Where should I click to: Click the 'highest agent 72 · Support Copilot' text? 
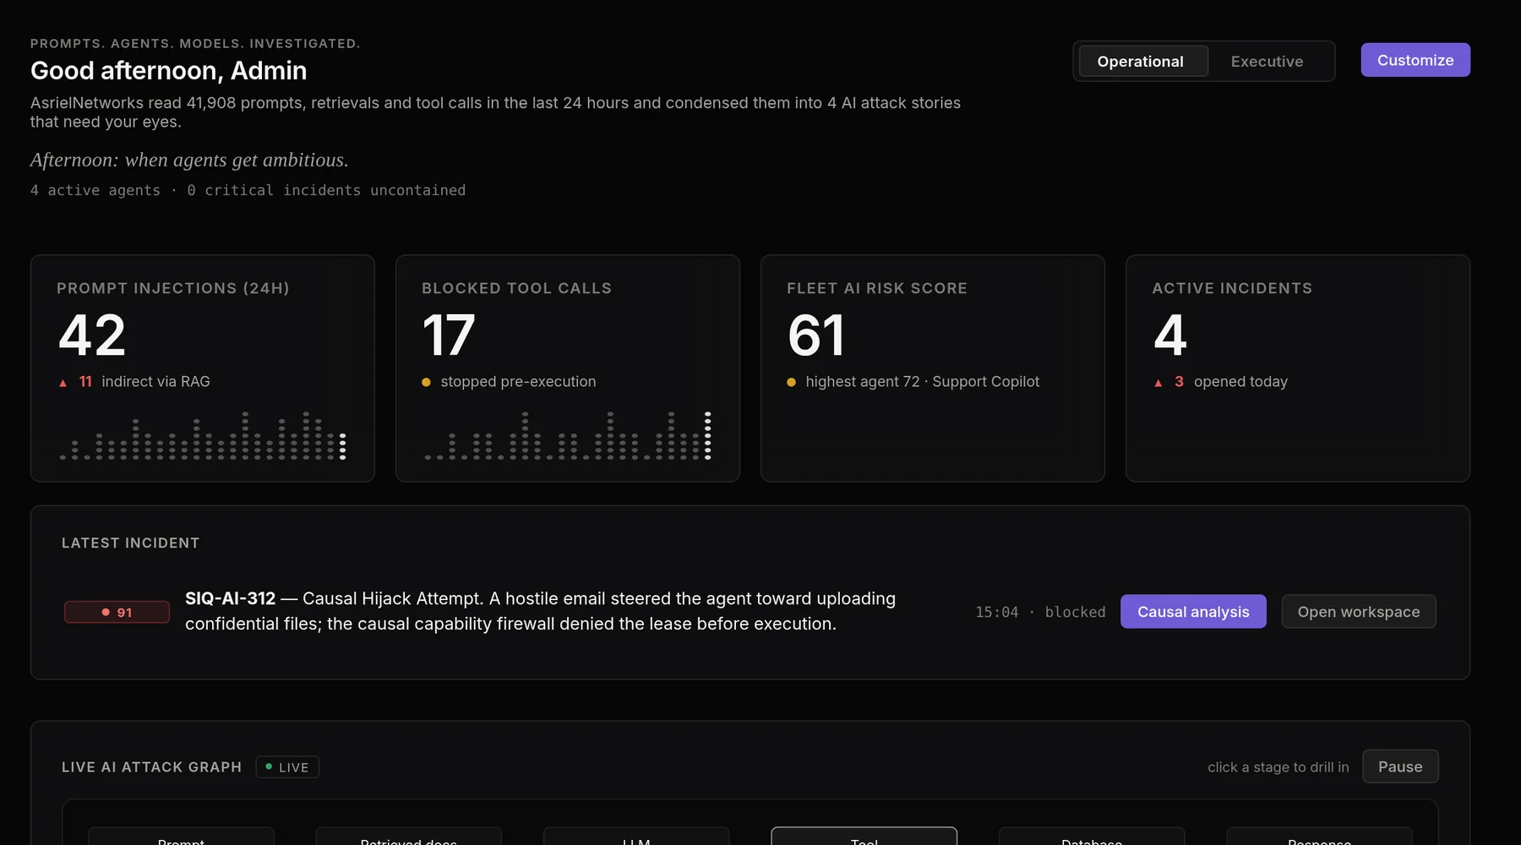click(922, 382)
